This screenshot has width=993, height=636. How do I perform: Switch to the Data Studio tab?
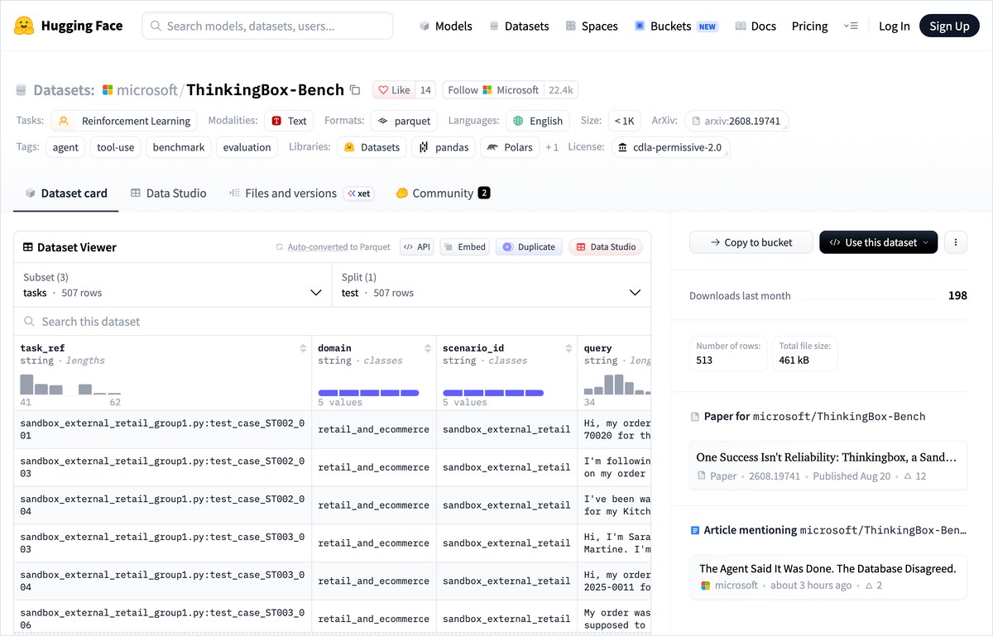tap(169, 193)
